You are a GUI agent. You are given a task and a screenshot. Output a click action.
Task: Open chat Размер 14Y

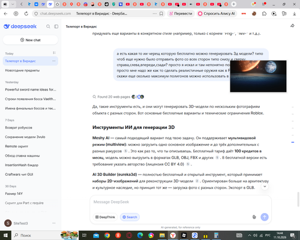[31, 194]
